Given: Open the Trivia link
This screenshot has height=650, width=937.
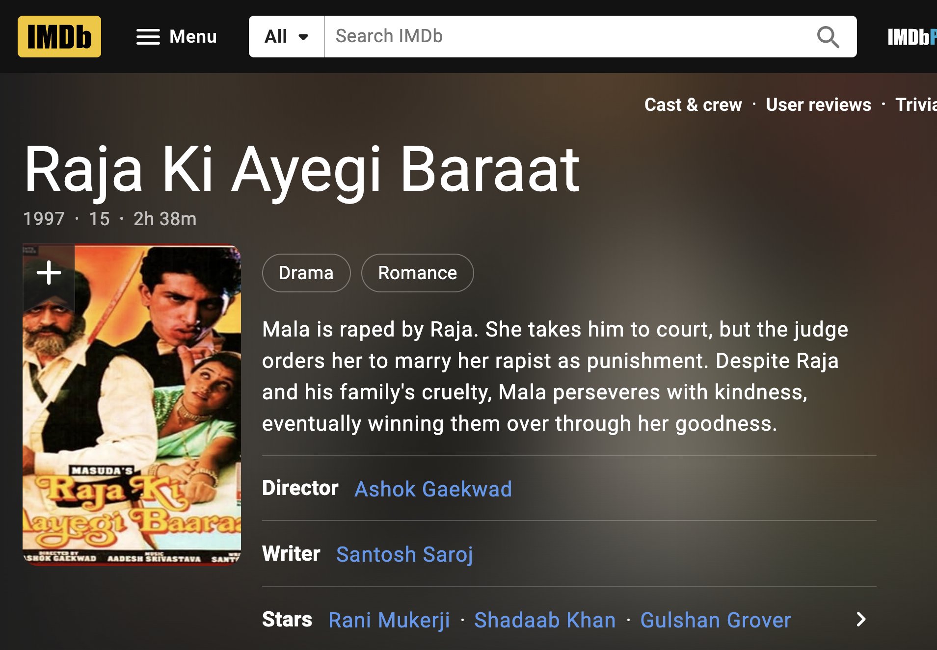Looking at the screenshot, I should tap(915, 104).
